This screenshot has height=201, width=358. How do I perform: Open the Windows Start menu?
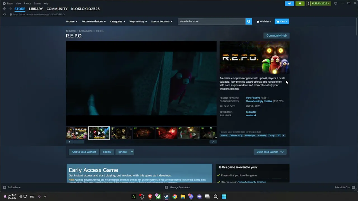click(x=224, y=197)
